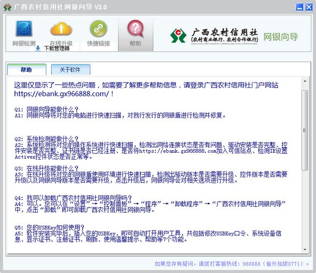
Task: Click the scrollbar down arrow
Action: [305, 249]
